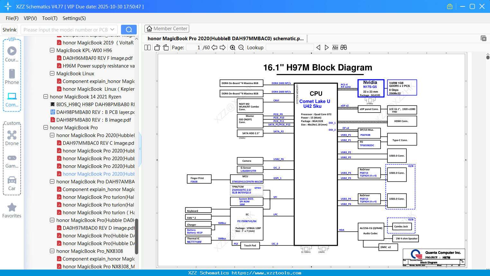Click the XZZ Schematics app logo

pos(8,6)
